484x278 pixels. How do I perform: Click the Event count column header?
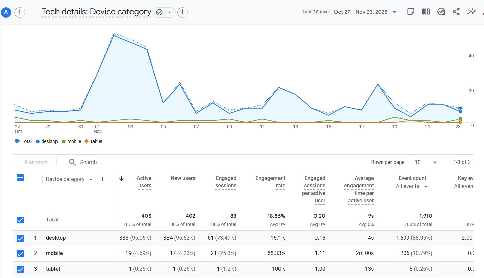pos(412,178)
